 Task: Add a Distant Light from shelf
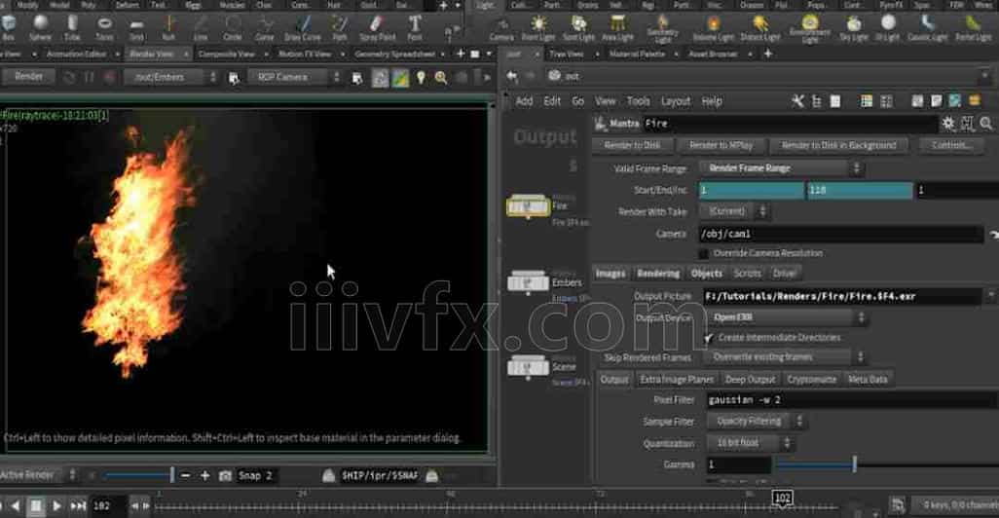[760, 27]
